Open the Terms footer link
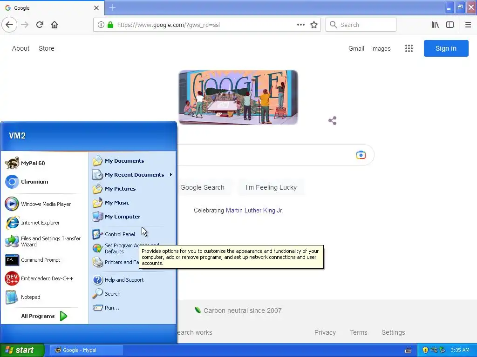Viewport: 477px width, 357px height. (359, 332)
